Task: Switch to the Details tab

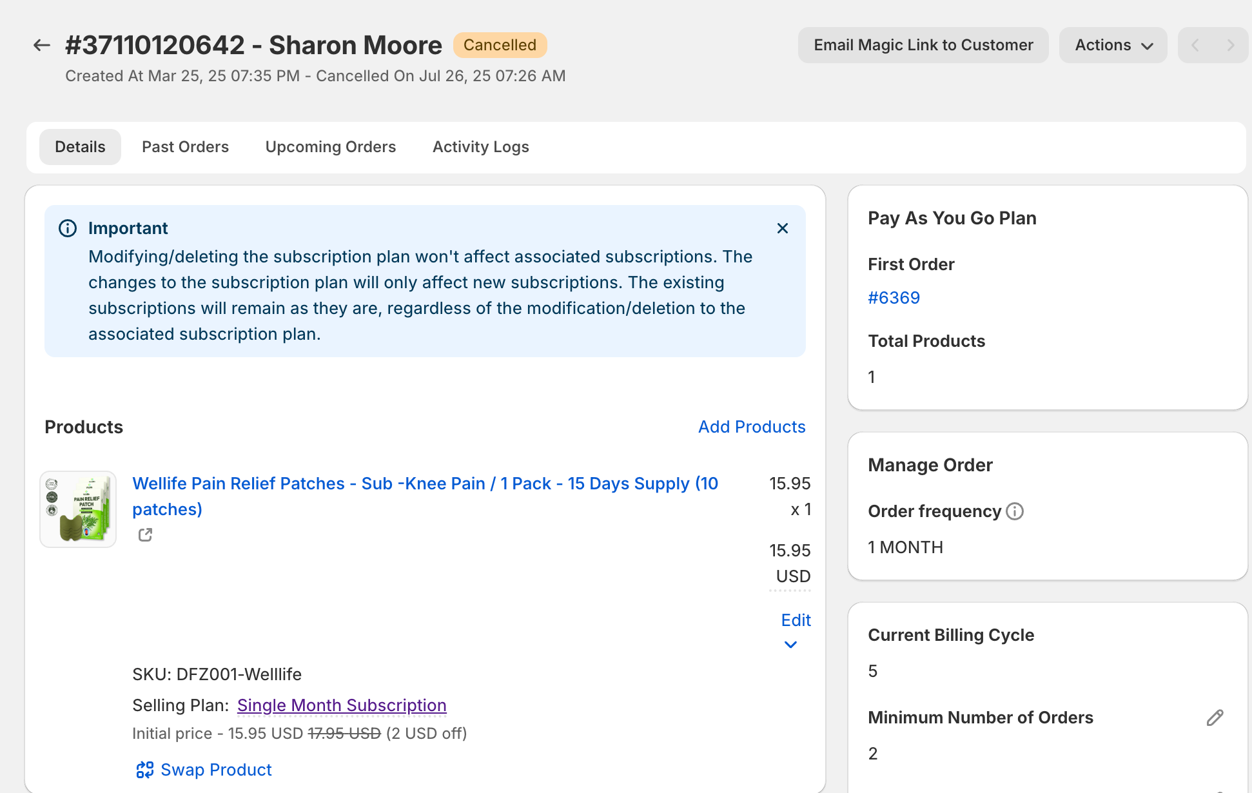Action: click(x=80, y=147)
